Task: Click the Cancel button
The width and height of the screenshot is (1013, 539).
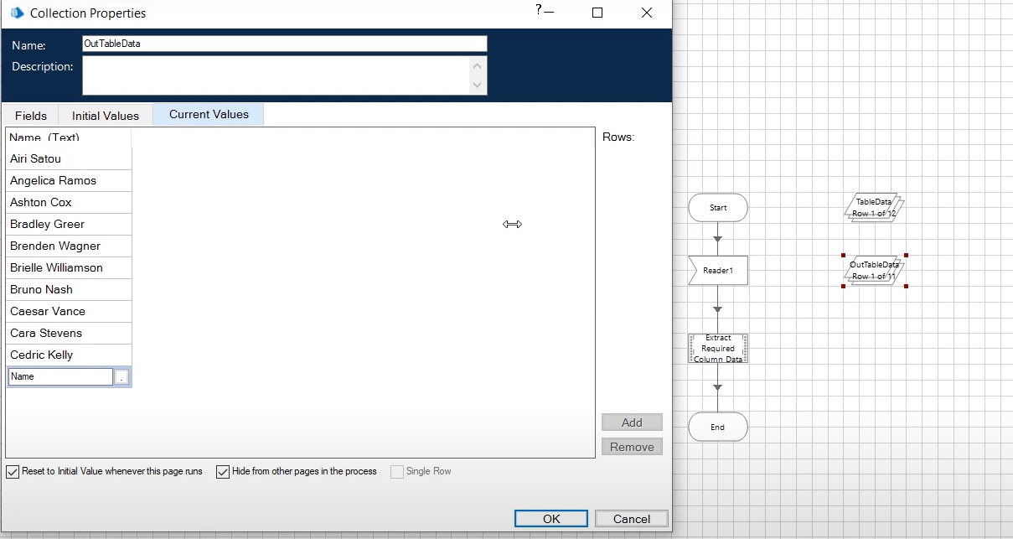Action: point(632,519)
